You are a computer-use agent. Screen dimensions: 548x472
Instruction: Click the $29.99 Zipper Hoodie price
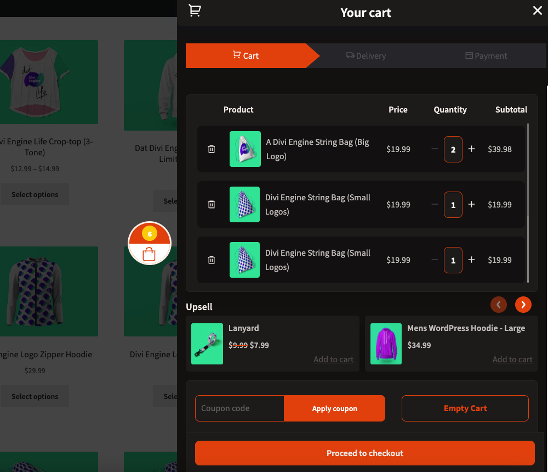click(35, 370)
